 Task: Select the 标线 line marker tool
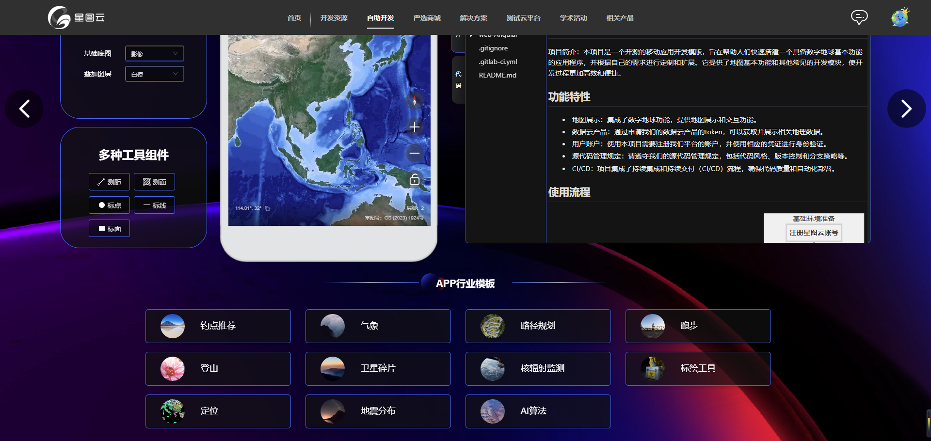(154, 205)
